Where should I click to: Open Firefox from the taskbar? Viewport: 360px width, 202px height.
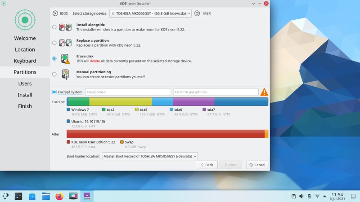[x=59, y=196]
